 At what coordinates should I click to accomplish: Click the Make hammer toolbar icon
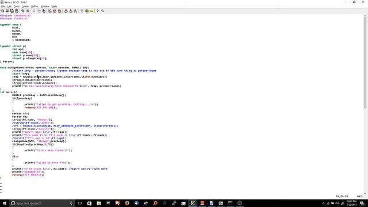(x=82, y=11)
